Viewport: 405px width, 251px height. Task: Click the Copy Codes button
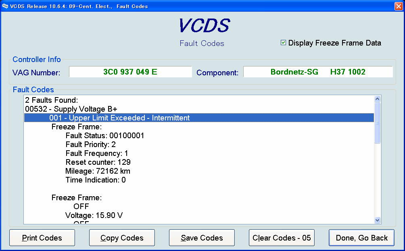tap(122, 238)
